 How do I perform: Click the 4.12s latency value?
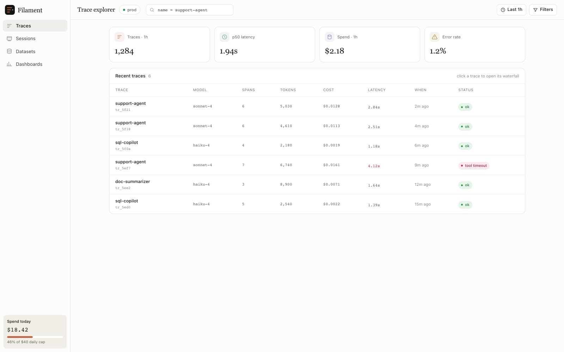(374, 166)
